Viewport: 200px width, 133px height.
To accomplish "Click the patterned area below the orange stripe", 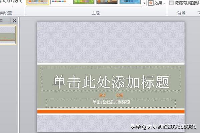I will [x=111, y=123].
